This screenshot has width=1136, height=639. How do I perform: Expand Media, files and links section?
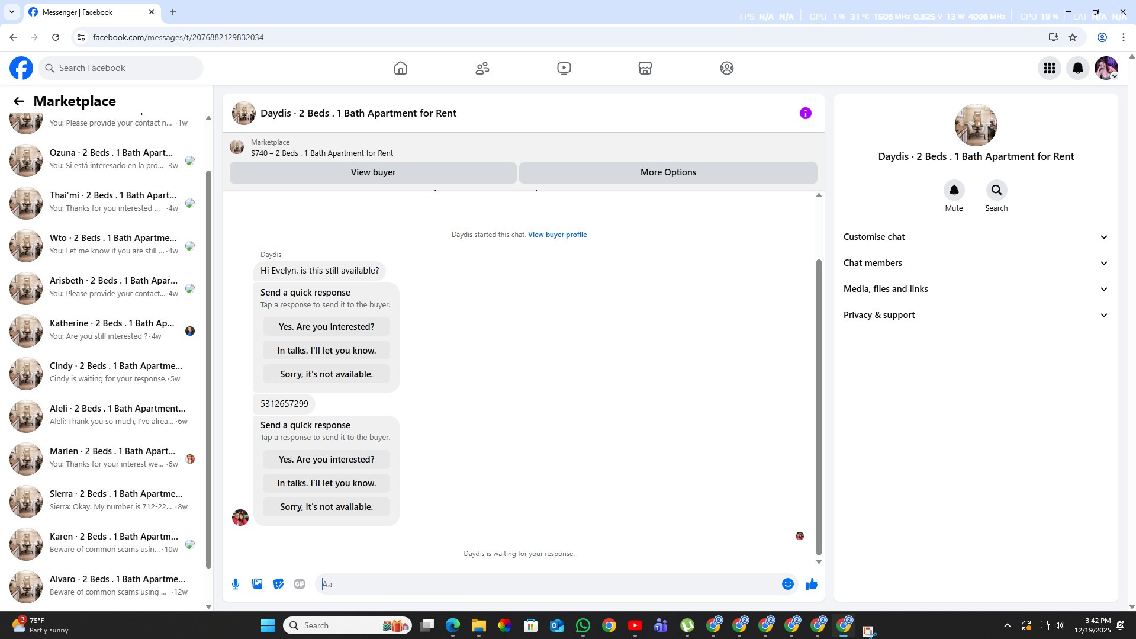click(x=976, y=289)
